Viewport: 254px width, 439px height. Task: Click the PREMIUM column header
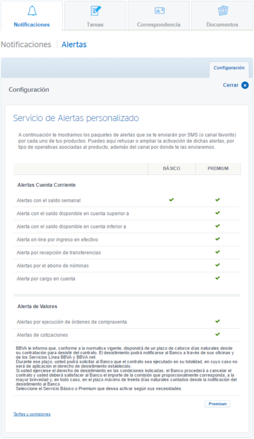coord(218,168)
